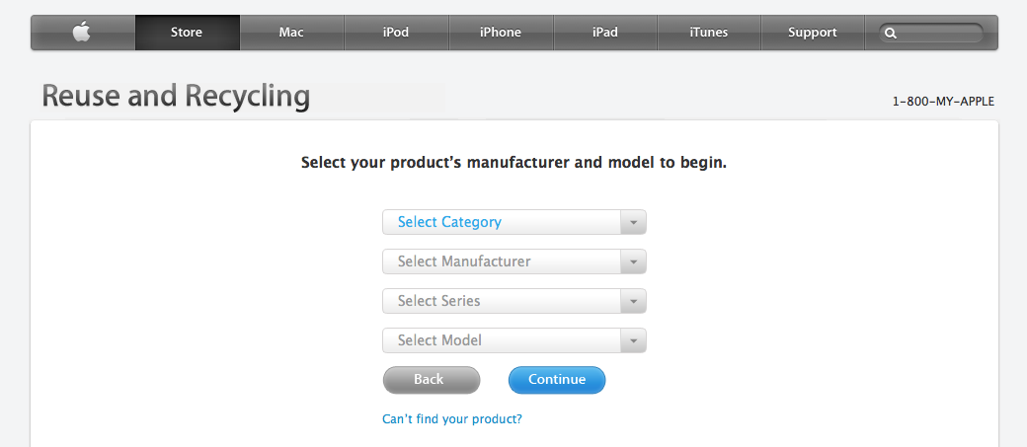Viewport: 1027px width, 447px height.
Task: Open the Select Category dropdown
Action: point(514,222)
